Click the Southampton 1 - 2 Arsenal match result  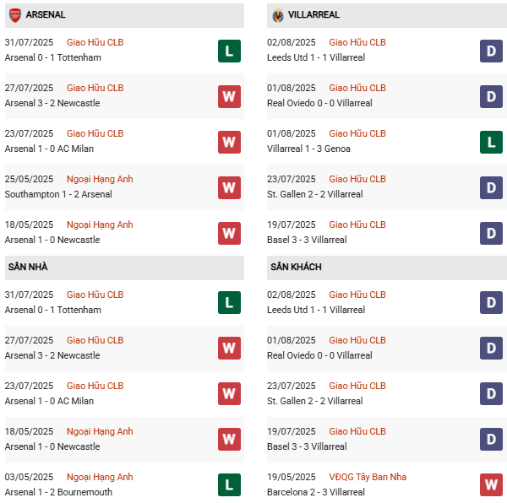(58, 194)
